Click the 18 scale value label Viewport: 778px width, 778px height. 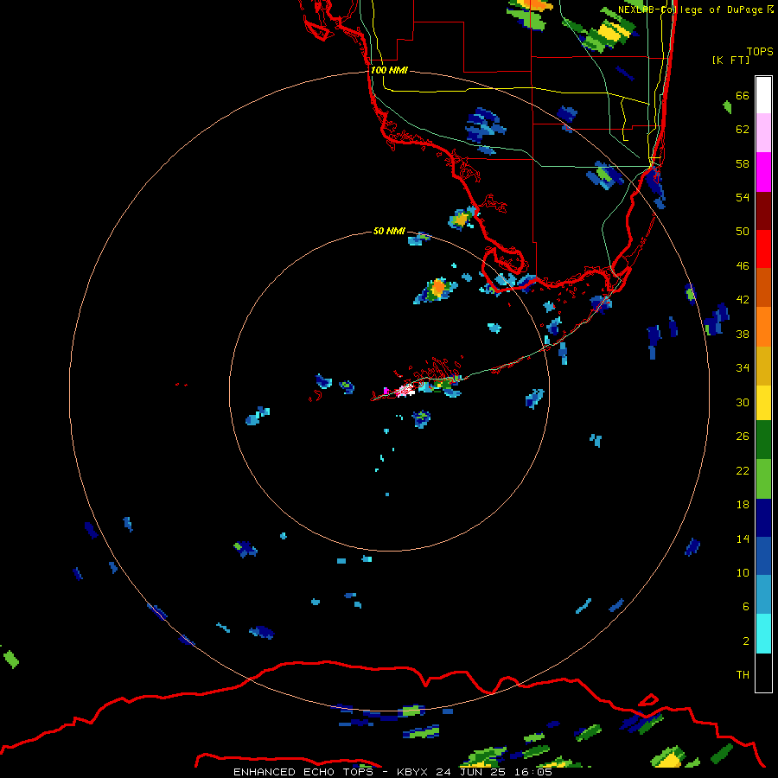[x=743, y=505]
